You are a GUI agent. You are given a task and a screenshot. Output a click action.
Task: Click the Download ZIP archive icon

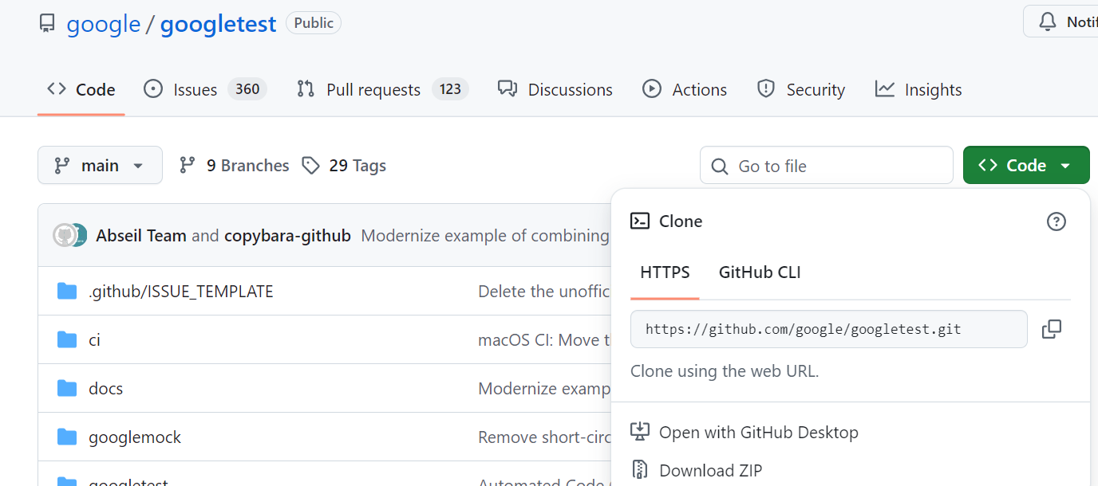640,470
